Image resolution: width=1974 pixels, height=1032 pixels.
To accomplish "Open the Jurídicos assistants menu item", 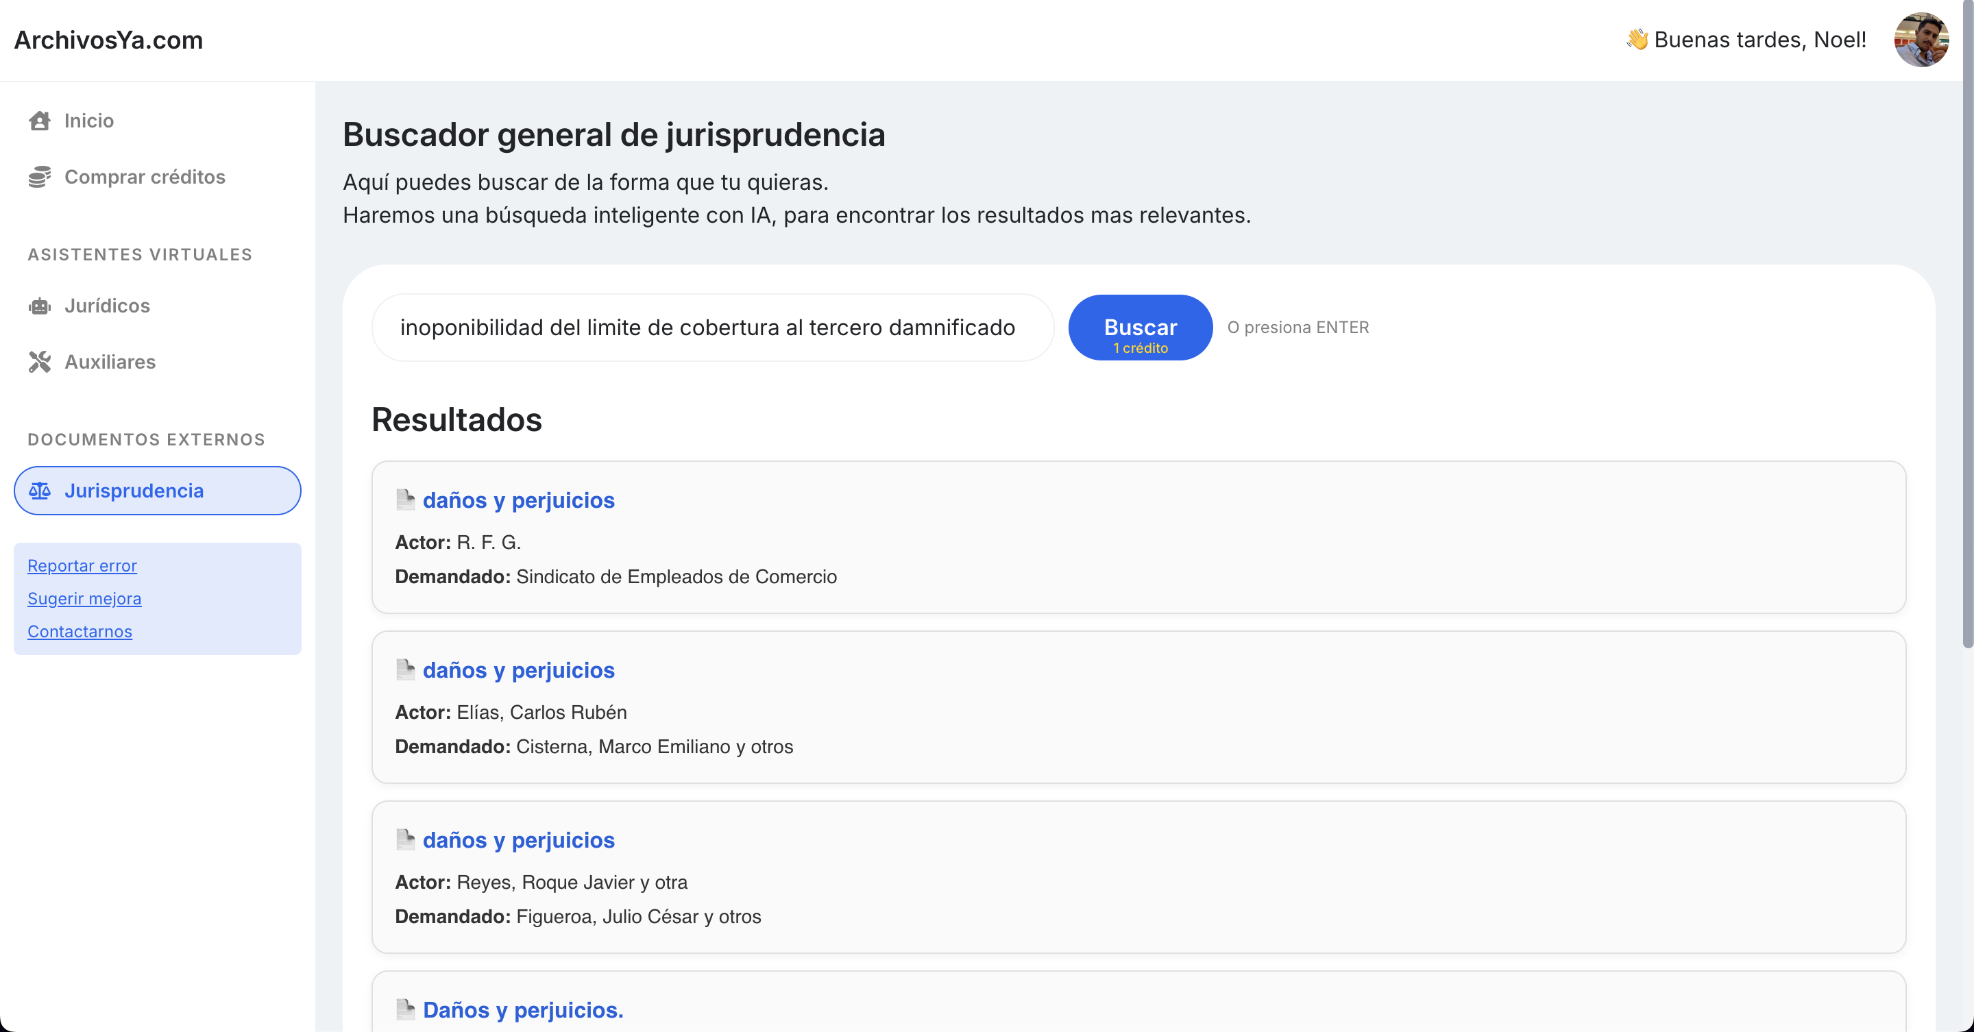I will [x=108, y=306].
